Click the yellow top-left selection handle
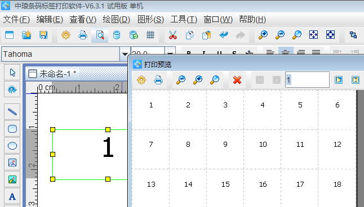 point(53,129)
